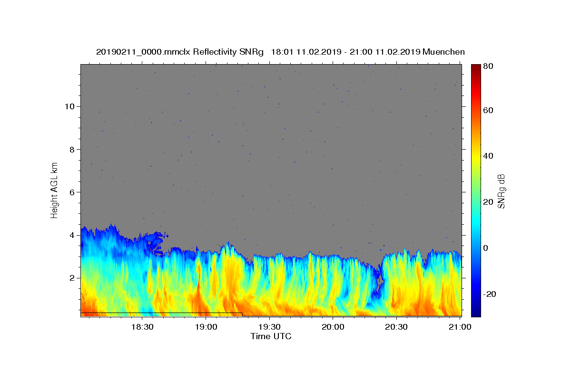This screenshot has width=571, height=380.
Task: Click the colorbar label 60
Action: [x=488, y=110]
